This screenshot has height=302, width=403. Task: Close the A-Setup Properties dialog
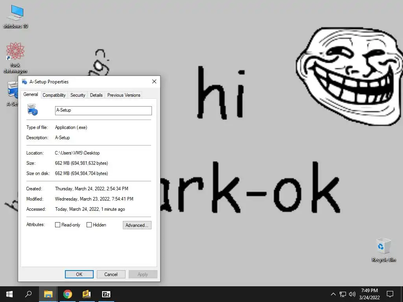click(x=154, y=81)
